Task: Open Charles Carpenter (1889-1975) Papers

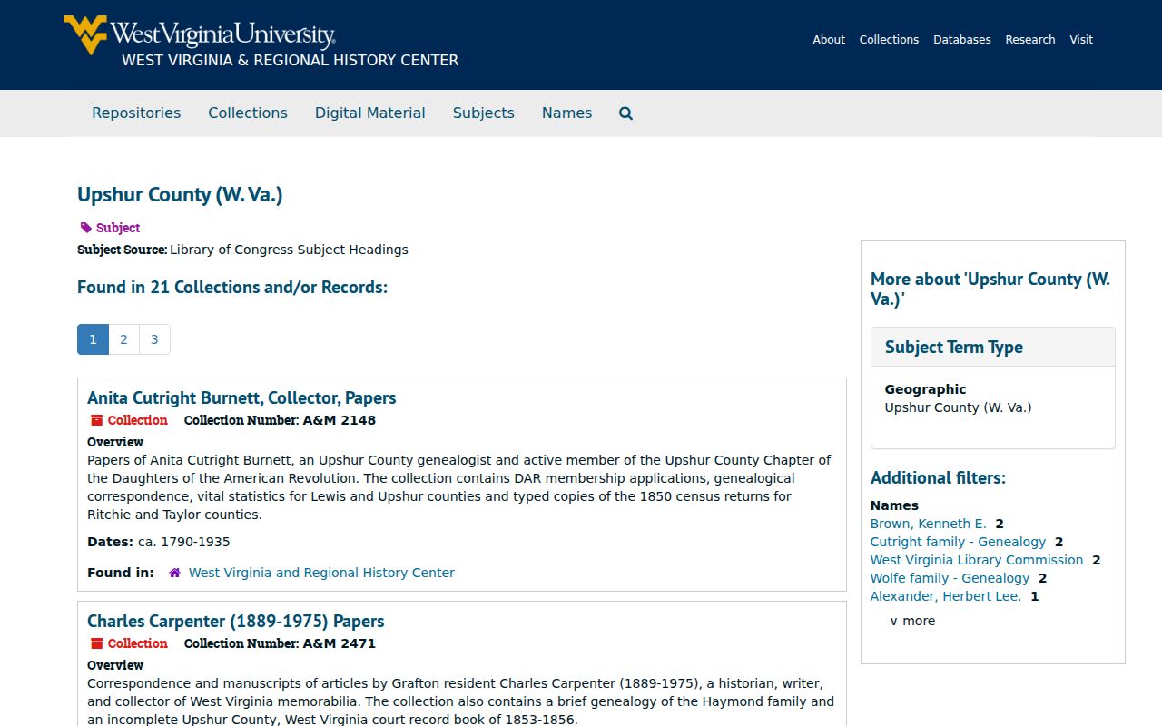Action: pos(236,621)
